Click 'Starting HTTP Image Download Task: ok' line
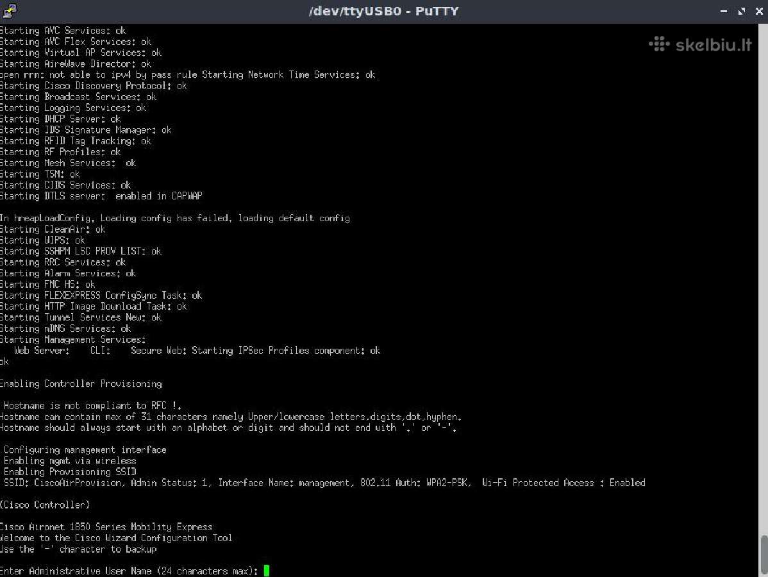The height and width of the screenshot is (577, 768). pos(94,306)
